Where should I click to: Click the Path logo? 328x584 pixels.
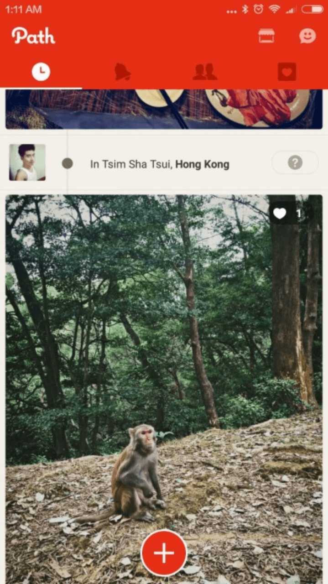pyautogui.click(x=33, y=36)
